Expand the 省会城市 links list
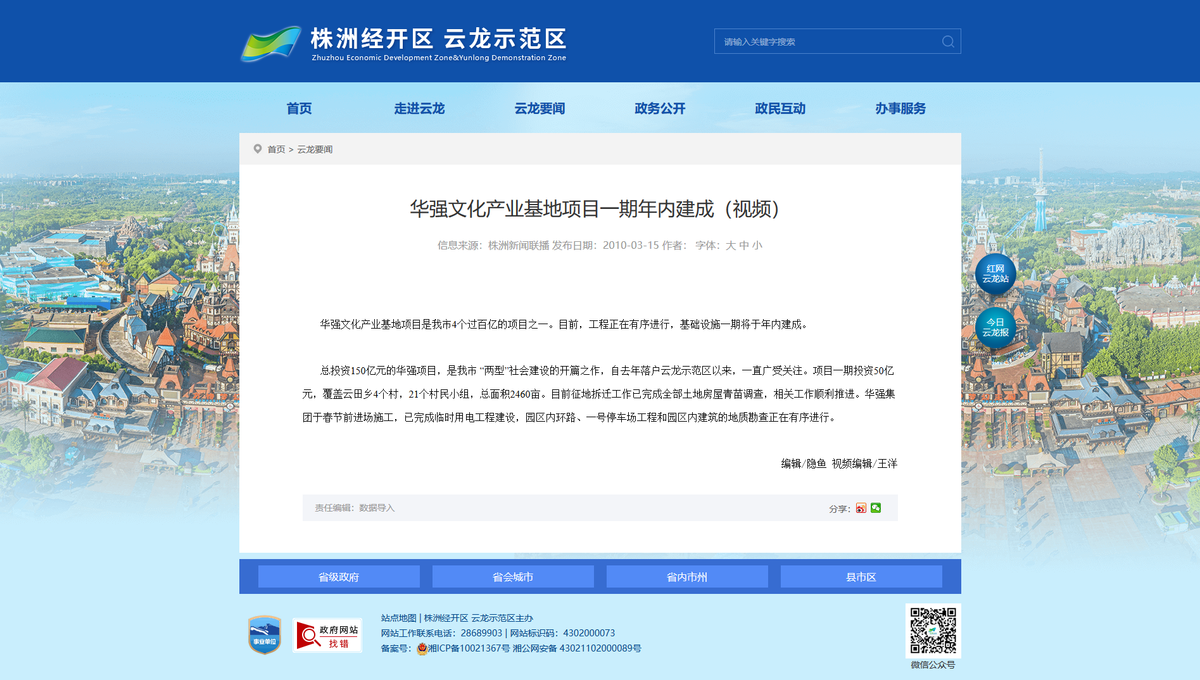 (513, 577)
